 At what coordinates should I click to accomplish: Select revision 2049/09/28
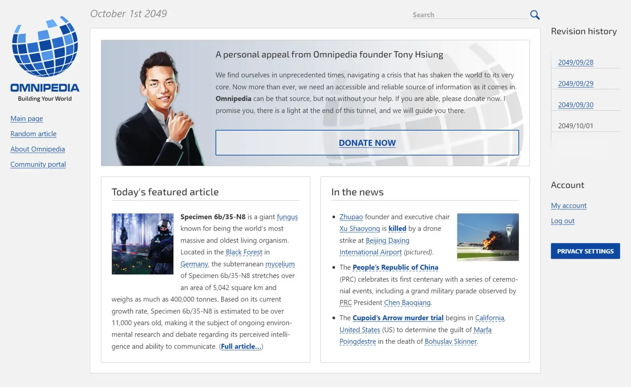(575, 62)
